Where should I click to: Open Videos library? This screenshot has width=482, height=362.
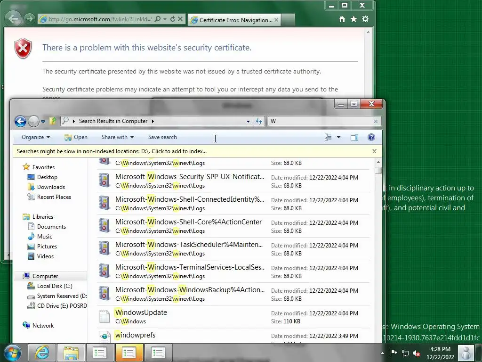[40, 256]
